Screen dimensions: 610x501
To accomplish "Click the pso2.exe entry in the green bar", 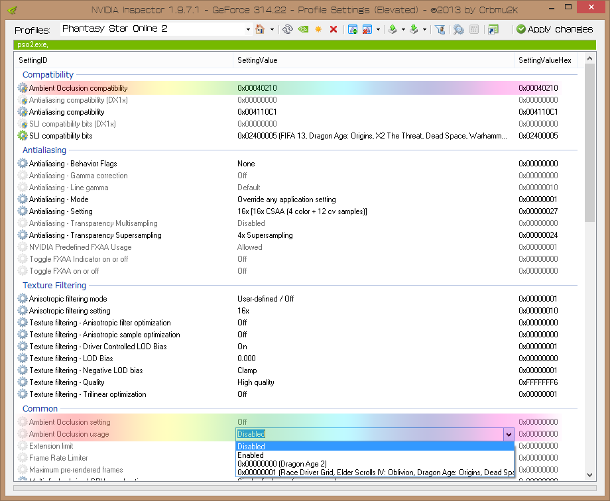I will coord(32,45).
